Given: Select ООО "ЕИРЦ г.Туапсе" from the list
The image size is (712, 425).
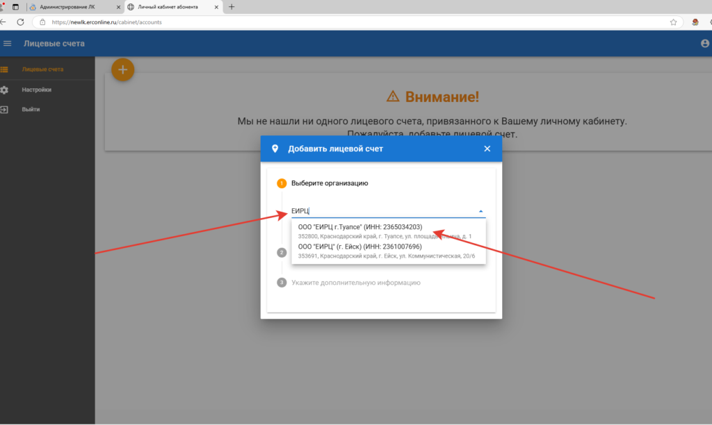Looking at the screenshot, I should pos(360,227).
